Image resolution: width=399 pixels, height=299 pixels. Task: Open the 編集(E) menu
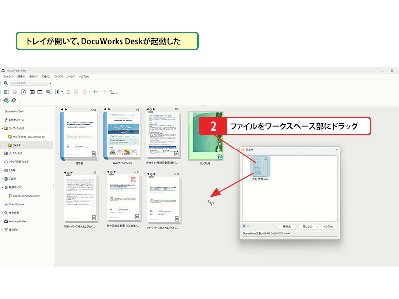(x=21, y=77)
